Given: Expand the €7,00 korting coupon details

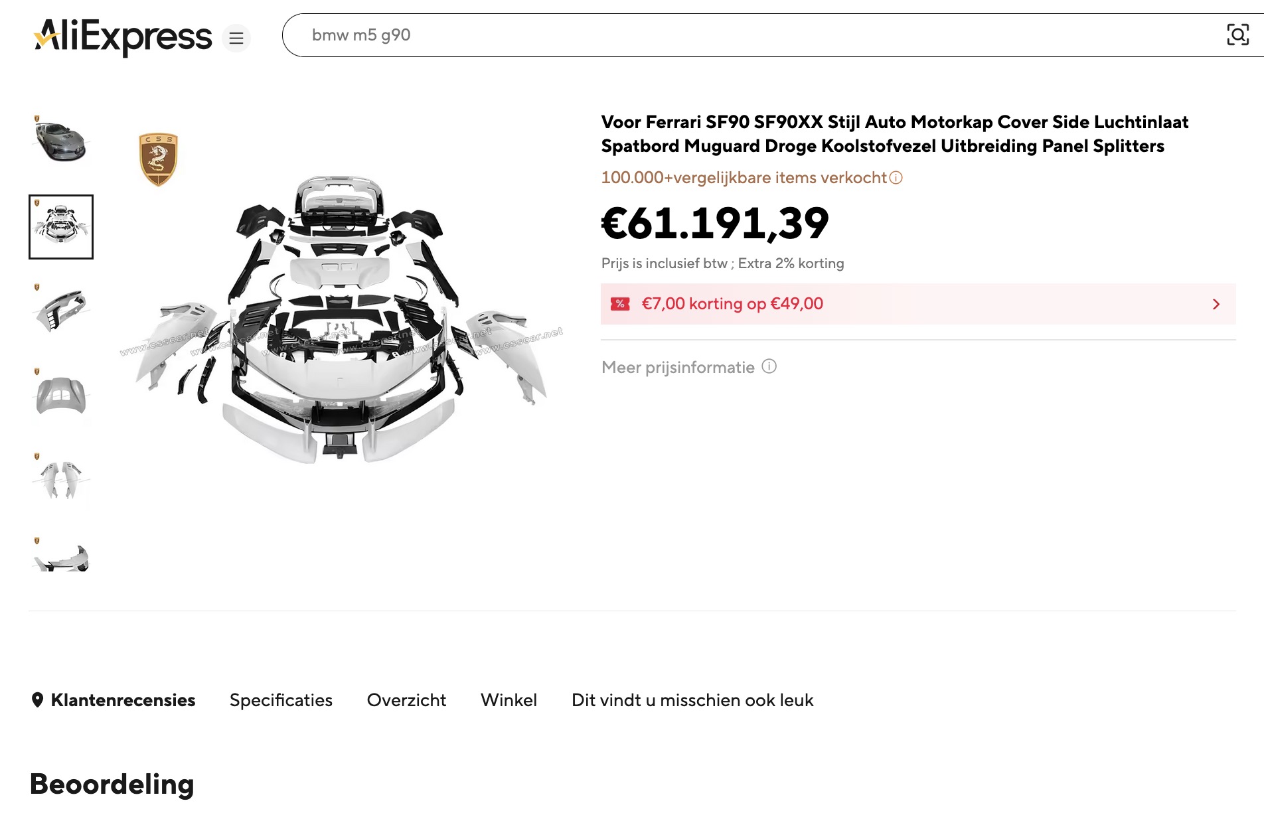Looking at the screenshot, I should 1217,304.
